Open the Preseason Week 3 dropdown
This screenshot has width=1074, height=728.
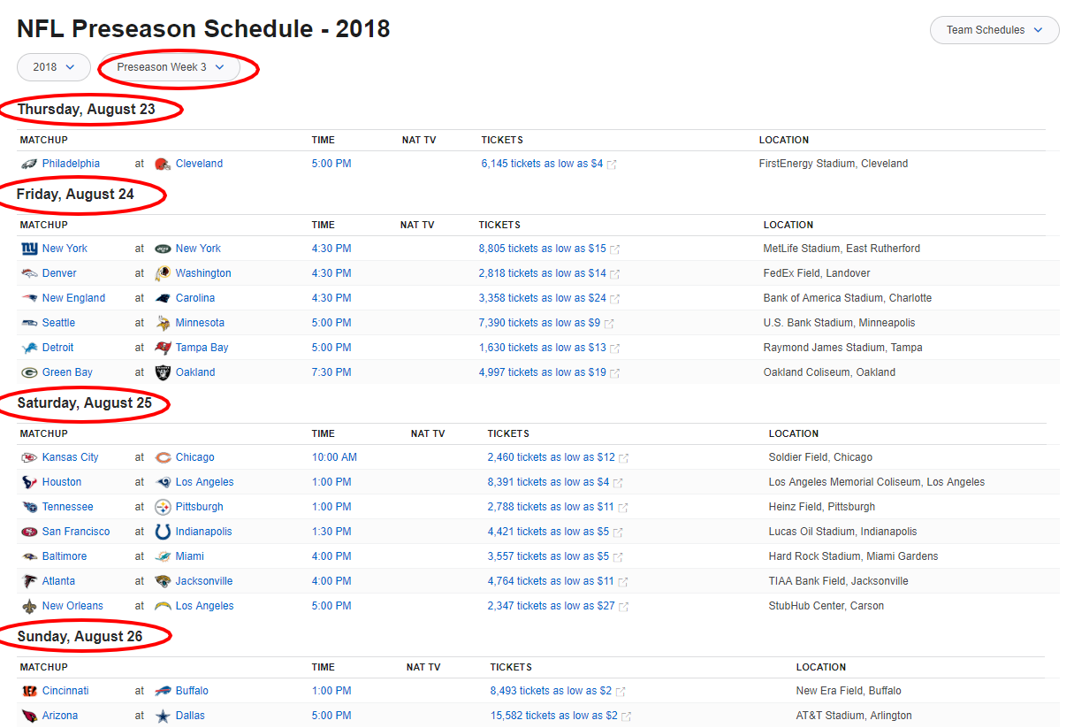[170, 67]
